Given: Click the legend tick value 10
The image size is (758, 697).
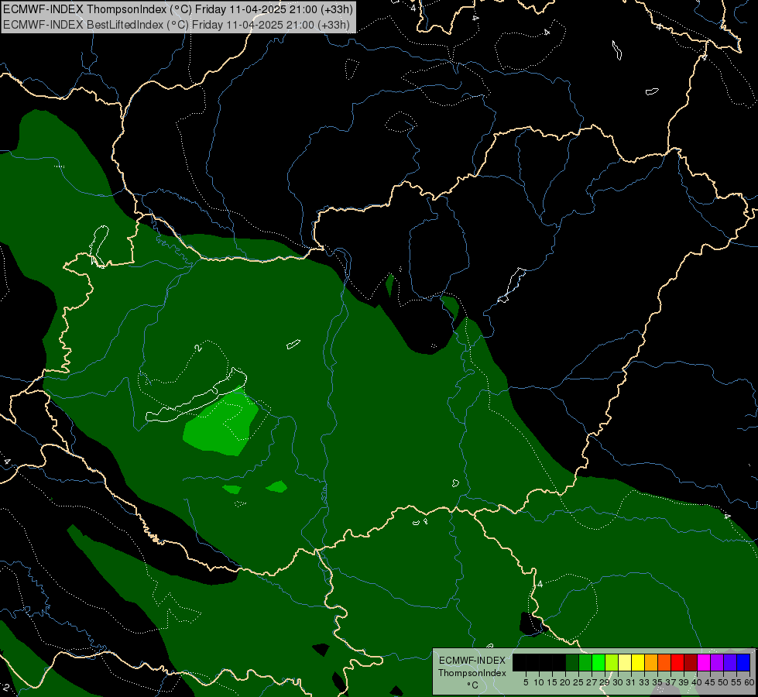Looking at the screenshot, I should tap(539, 682).
